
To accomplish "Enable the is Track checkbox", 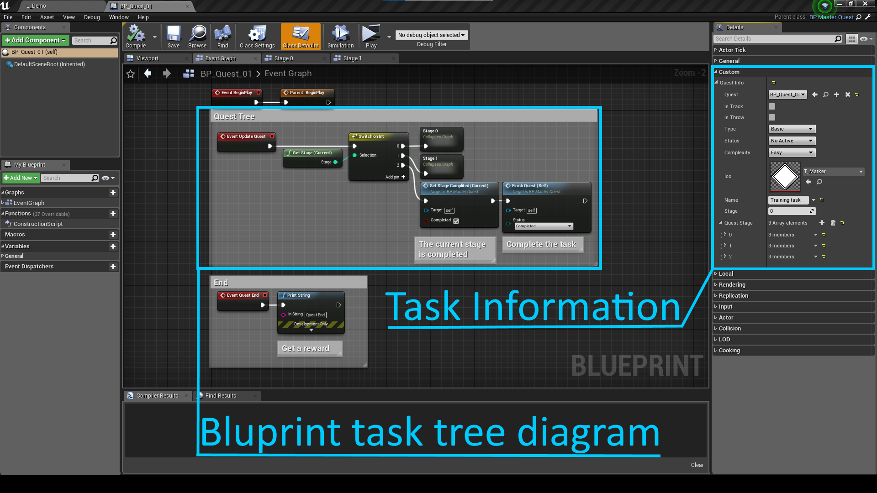I will click(772, 106).
